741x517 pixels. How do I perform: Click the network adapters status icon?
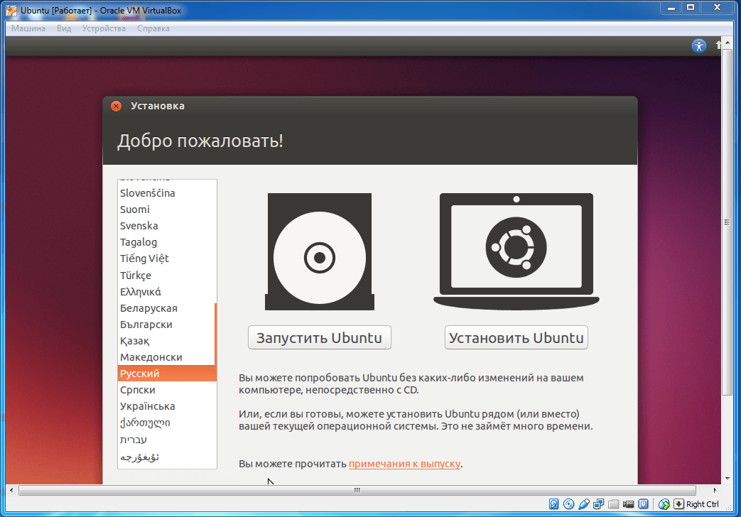599,504
